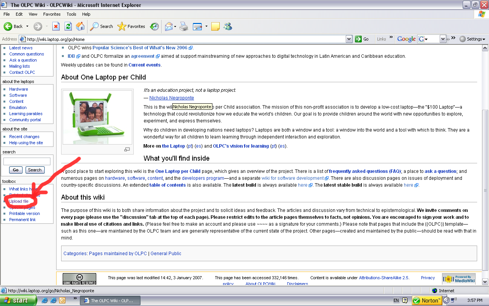Open the History toolbar icon
Image resolution: width=489 pixels, height=306 pixels.
pyautogui.click(x=154, y=26)
